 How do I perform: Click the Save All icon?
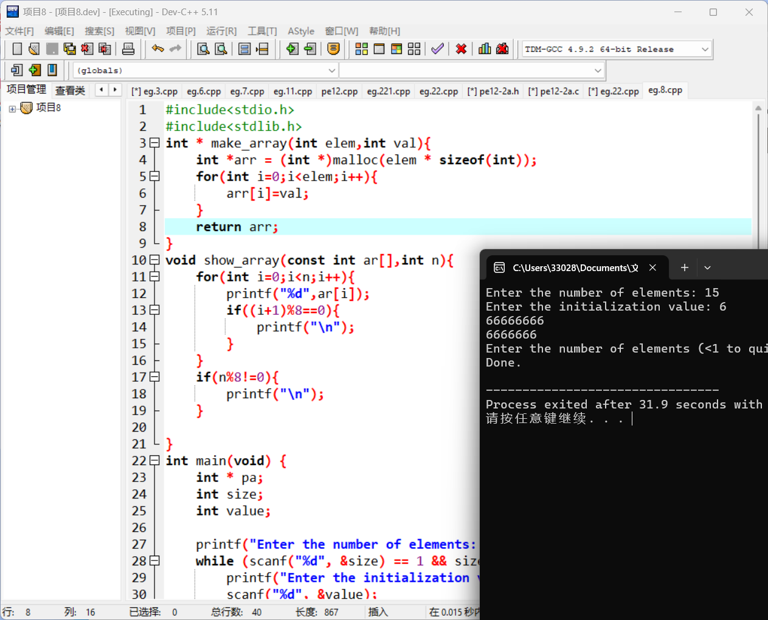point(70,49)
